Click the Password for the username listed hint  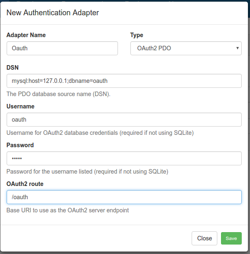[x=87, y=172]
